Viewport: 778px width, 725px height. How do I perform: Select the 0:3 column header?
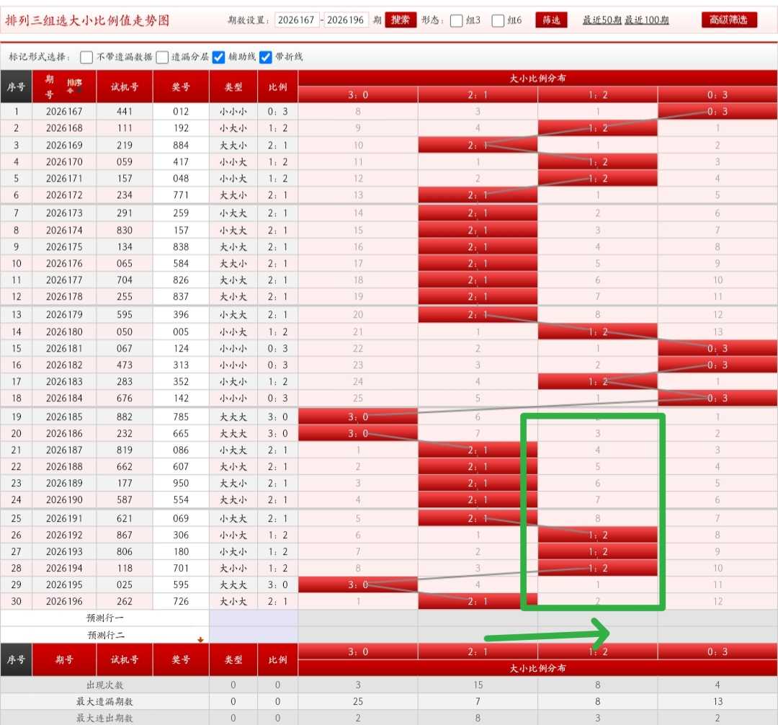717,95
